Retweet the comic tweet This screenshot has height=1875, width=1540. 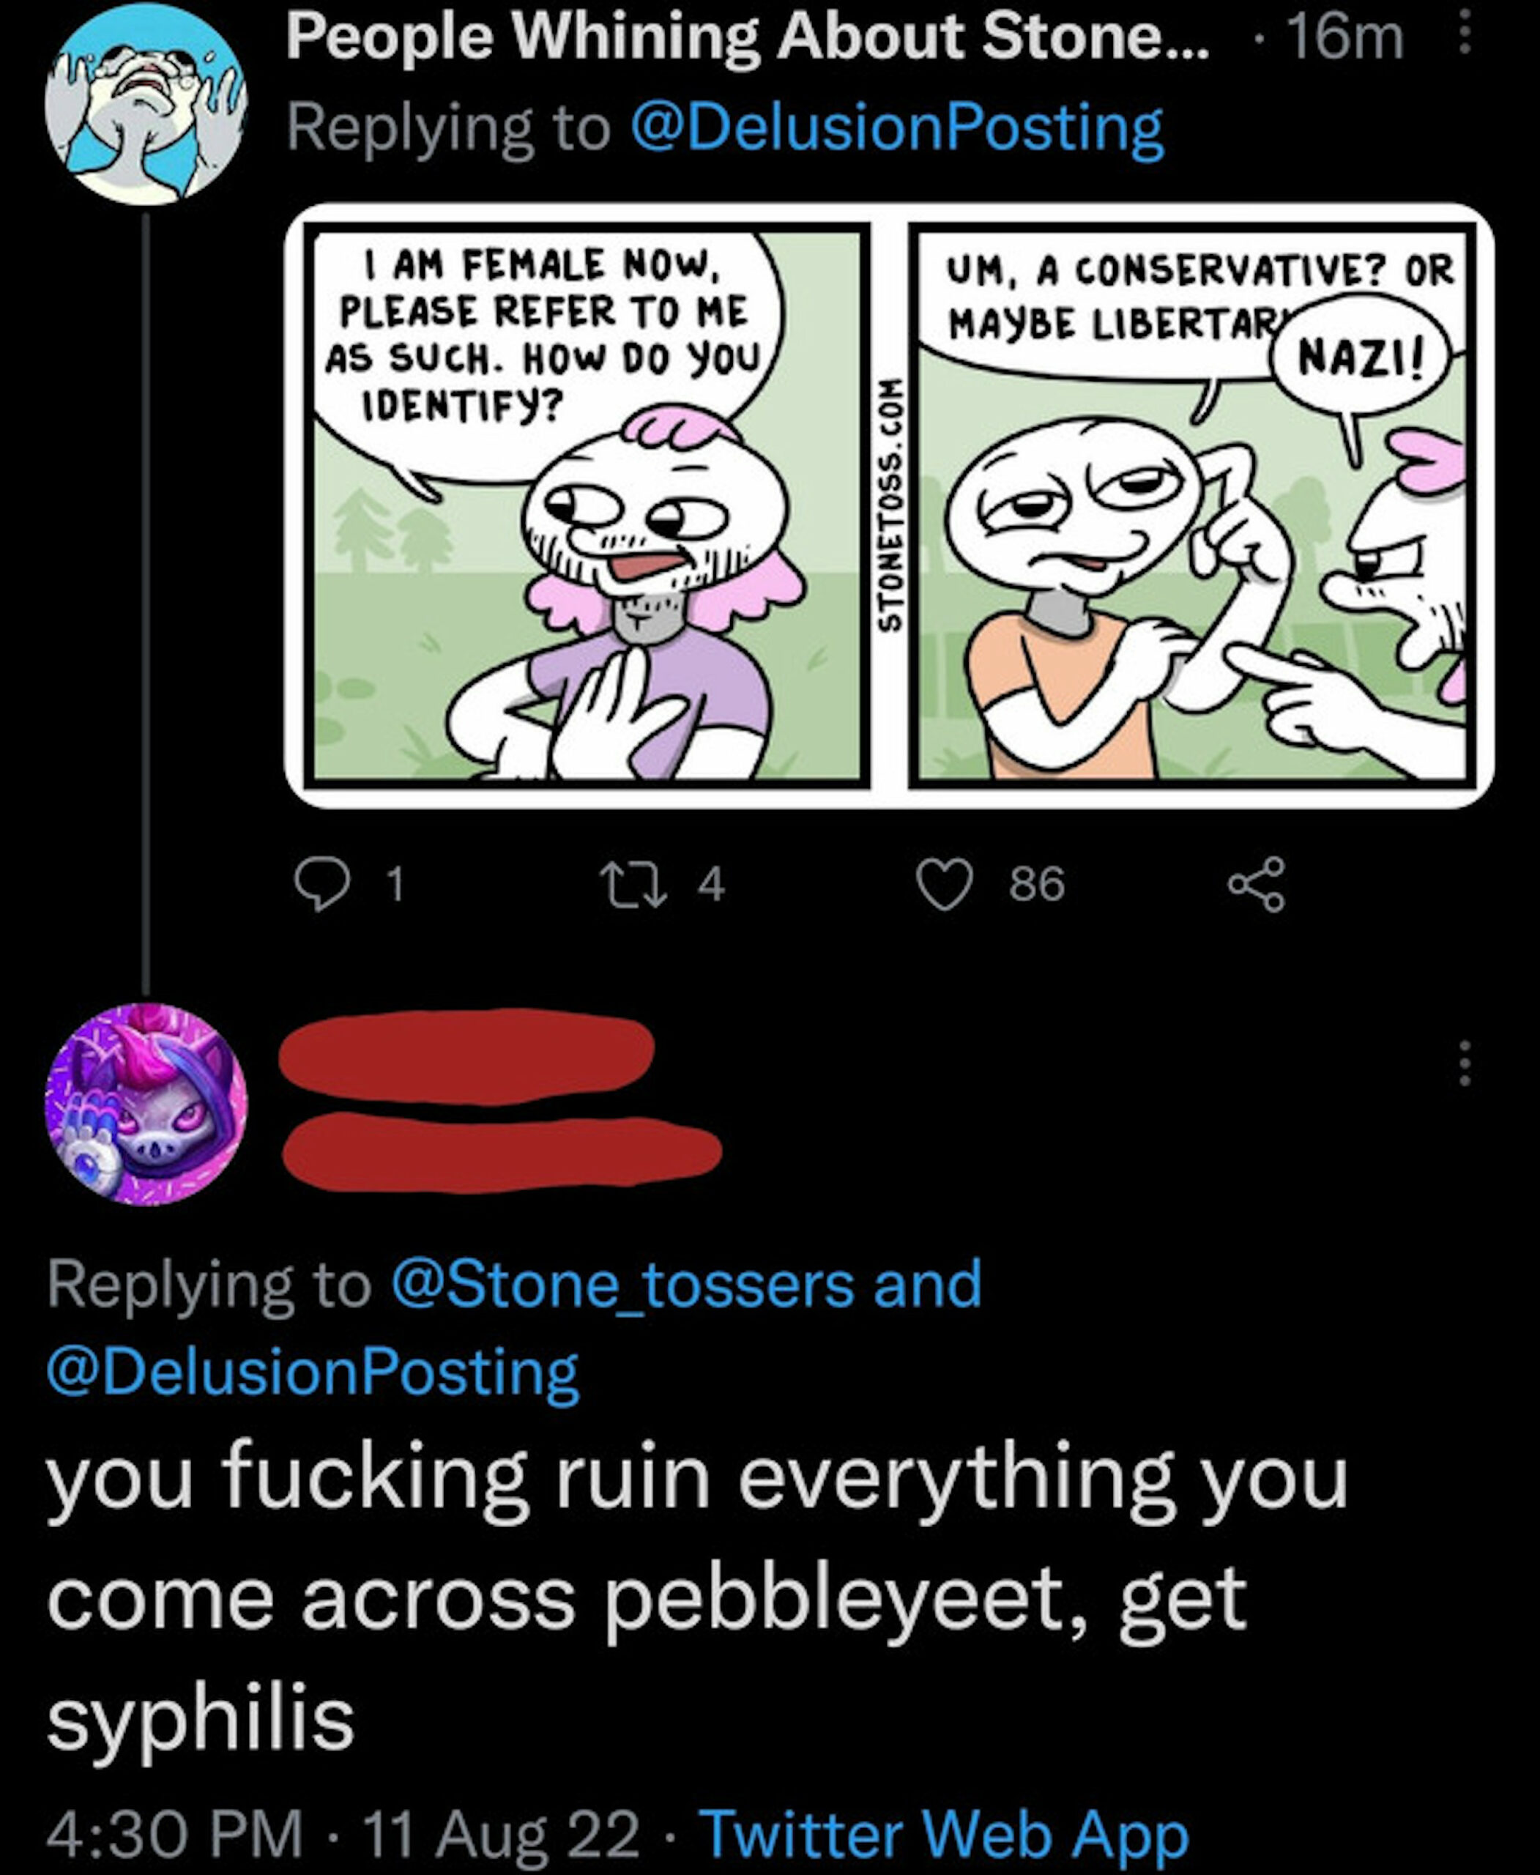click(x=633, y=885)
